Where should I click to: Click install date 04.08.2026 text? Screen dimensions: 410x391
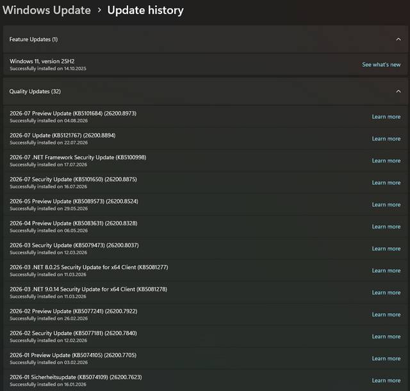tap(76, 121)
